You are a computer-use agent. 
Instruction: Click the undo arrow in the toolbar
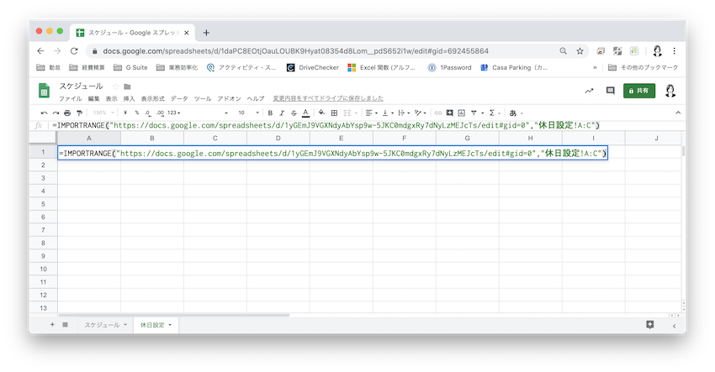(x=44, y=113)
